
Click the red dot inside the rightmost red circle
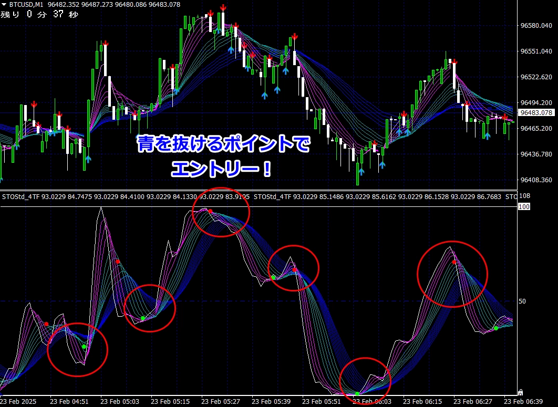coord(454,262)
